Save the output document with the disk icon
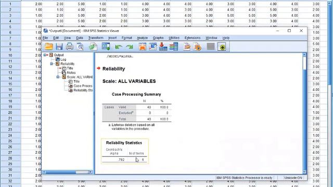This screenshot has height=187, width=333. tap(59, 46)
